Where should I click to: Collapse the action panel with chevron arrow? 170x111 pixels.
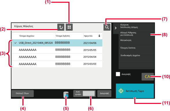(116, 28)
